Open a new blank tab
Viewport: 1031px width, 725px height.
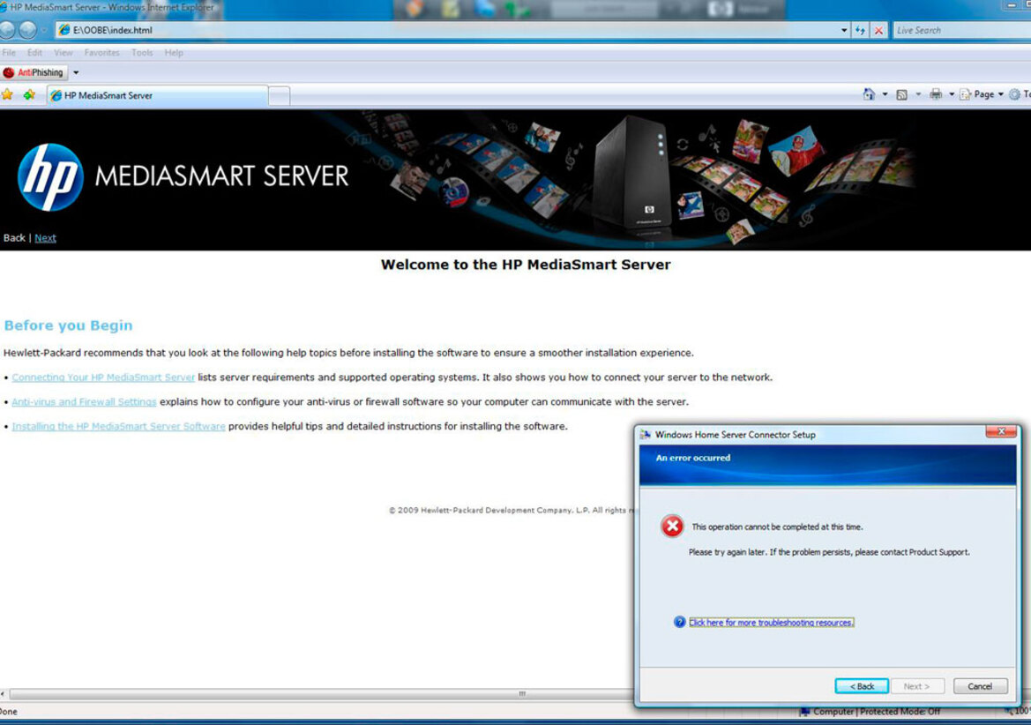tap(279, 96)
